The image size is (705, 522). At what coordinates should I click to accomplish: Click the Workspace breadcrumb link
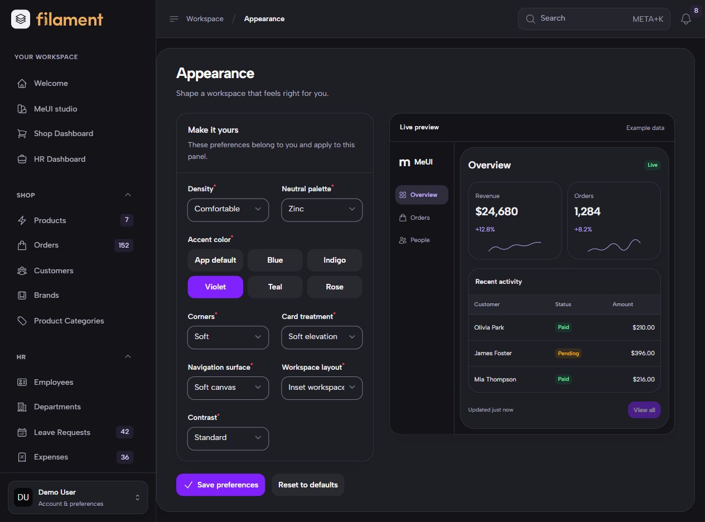click(205, 19)
